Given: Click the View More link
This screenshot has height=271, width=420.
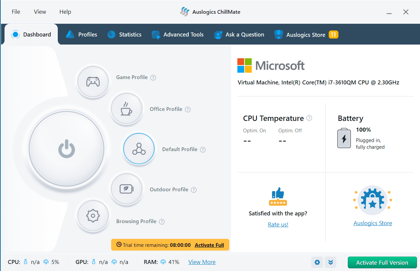Looking at the screenshot, I should point(202,262).
